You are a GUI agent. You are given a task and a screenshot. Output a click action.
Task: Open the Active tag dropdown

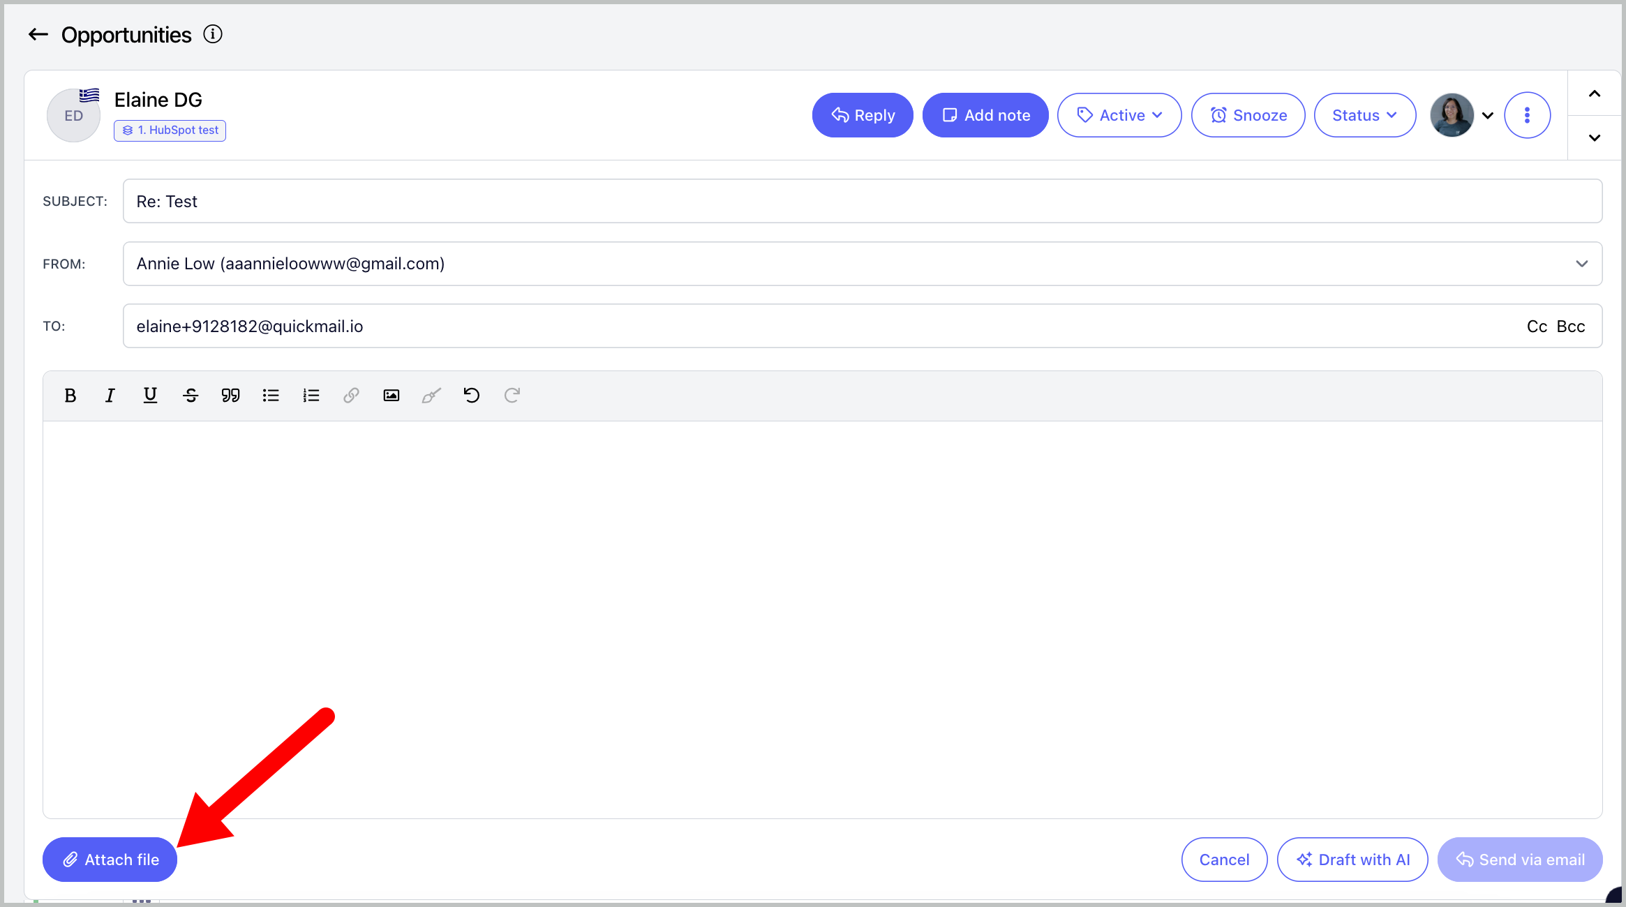1119,115
